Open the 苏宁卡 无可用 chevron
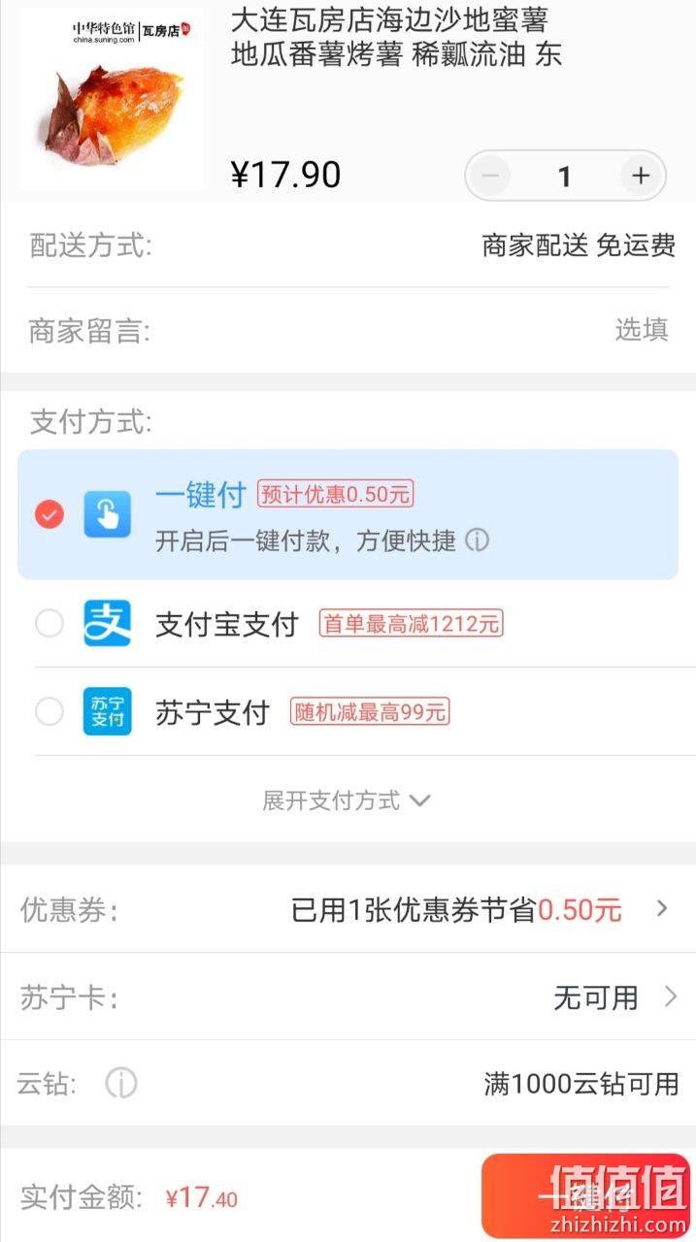Image resolution: width=696 pixels, height=1242 pixels. (x=670, y=997)
